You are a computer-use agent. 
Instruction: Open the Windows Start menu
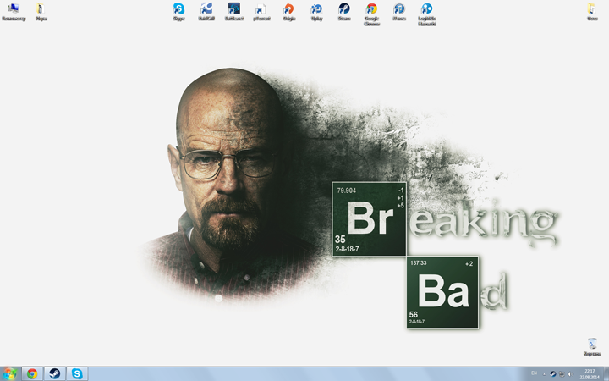[x=9, y=373]
